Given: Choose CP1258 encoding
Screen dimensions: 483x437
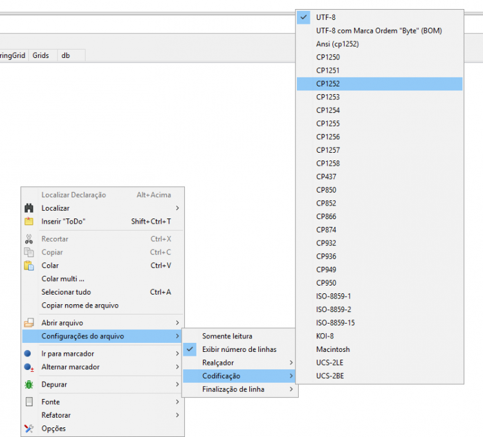Looking at the screenshot, I should point(379,163).
